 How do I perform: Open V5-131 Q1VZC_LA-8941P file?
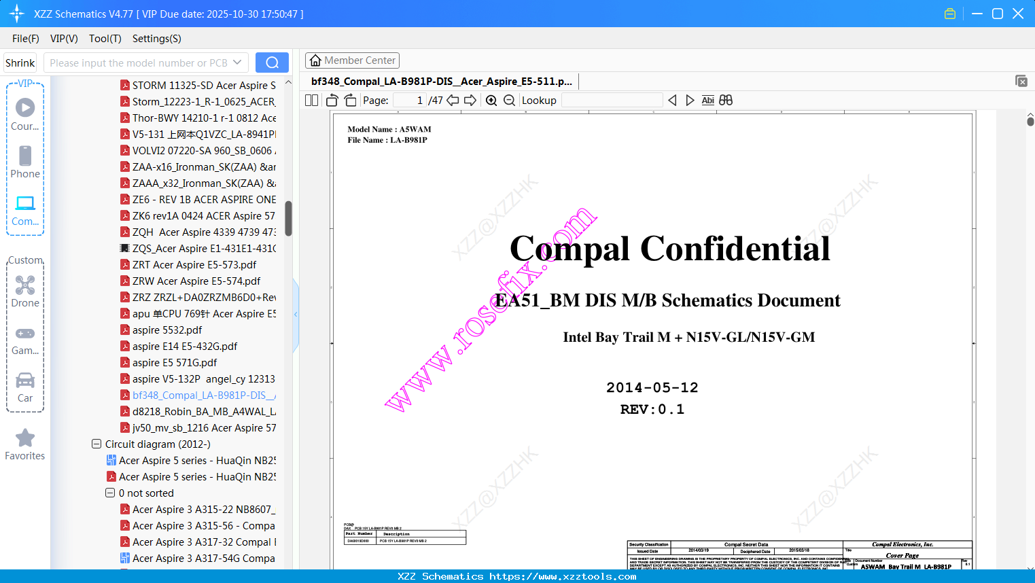pos(198,134)
